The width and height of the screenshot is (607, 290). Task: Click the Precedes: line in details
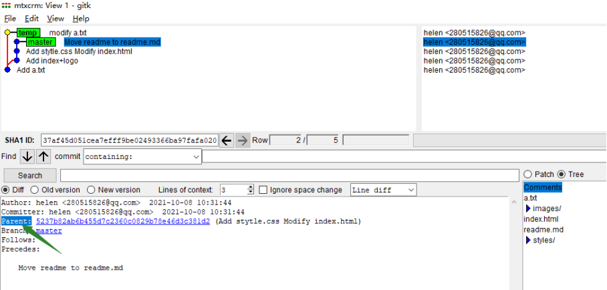pyautogui.click(x=21, y=249)
